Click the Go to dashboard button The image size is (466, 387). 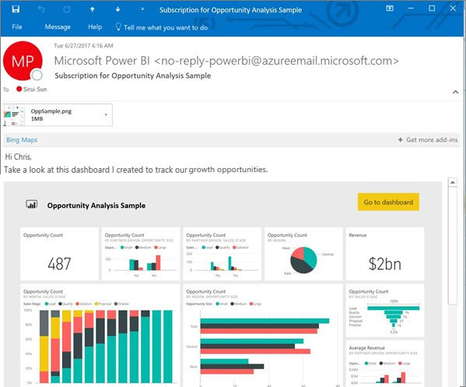[388, 202]
